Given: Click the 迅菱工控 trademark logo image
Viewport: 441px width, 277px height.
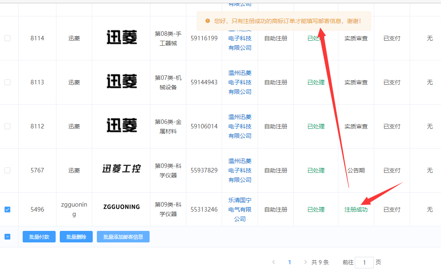Looking at the screenshot, I should tap(121, 168).
